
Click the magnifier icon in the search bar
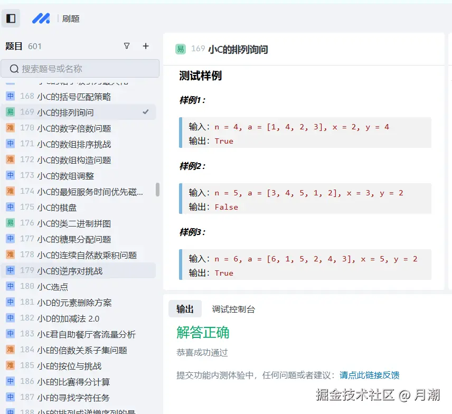tap(14, 68)
